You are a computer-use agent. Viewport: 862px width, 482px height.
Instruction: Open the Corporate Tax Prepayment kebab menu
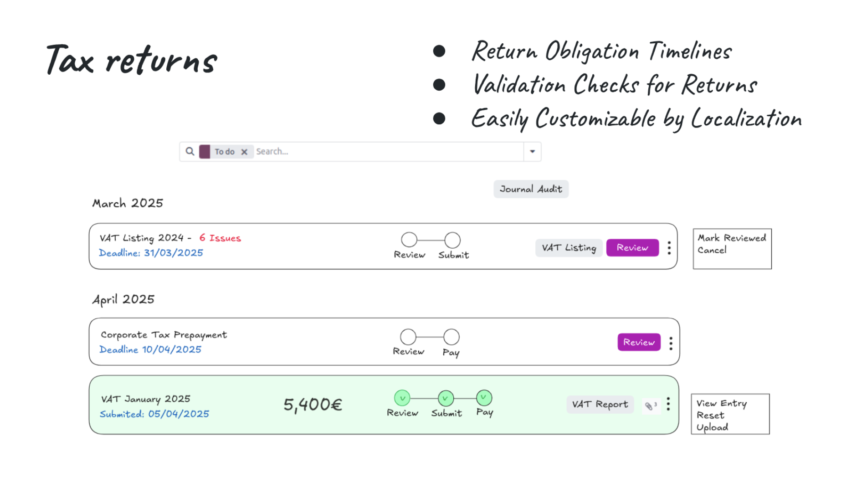(x=671, y=343)
